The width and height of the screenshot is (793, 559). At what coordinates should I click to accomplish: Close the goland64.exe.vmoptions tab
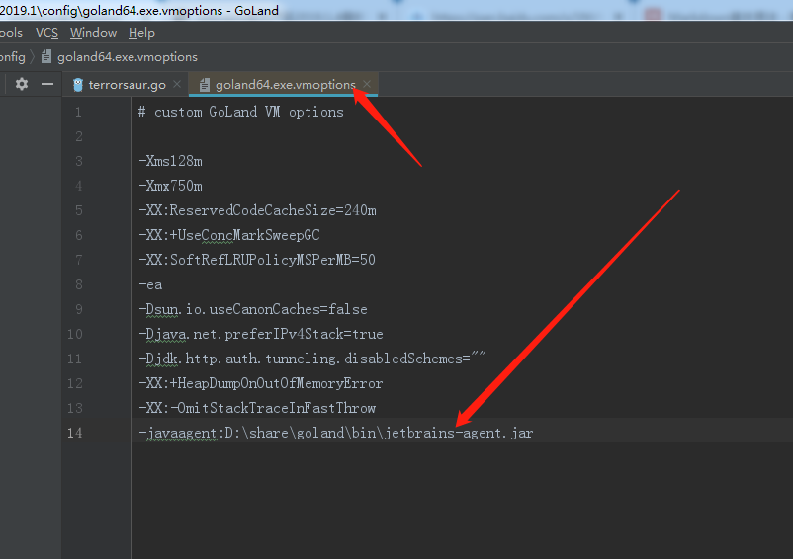367,84
